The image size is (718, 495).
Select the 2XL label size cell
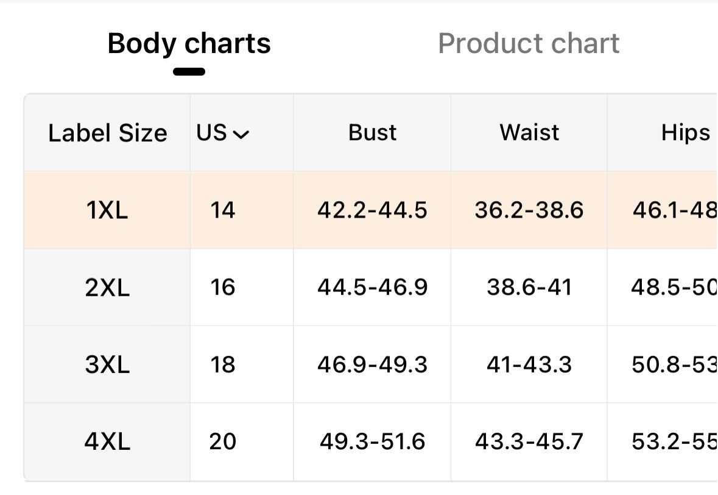(x=107, y=287)
